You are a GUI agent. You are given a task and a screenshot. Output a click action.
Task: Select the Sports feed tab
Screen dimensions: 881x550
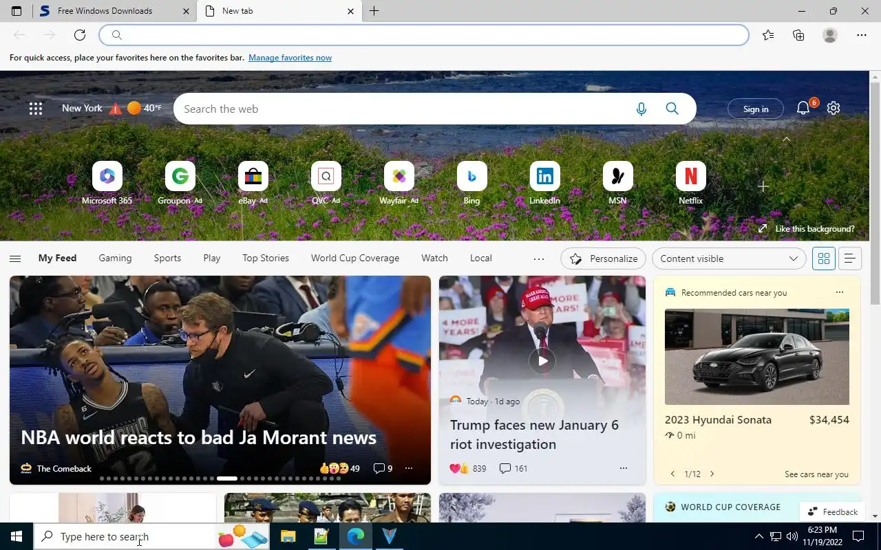point(167,258)
